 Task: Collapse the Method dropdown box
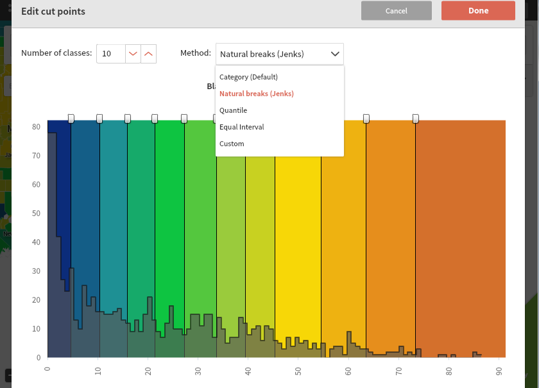pyautogui.click(x=280, y=54)
